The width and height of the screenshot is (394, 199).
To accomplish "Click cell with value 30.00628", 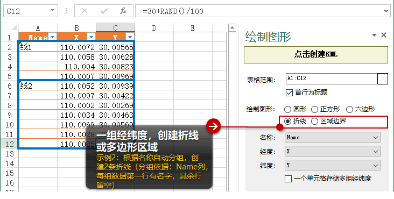I will [115, 57].
